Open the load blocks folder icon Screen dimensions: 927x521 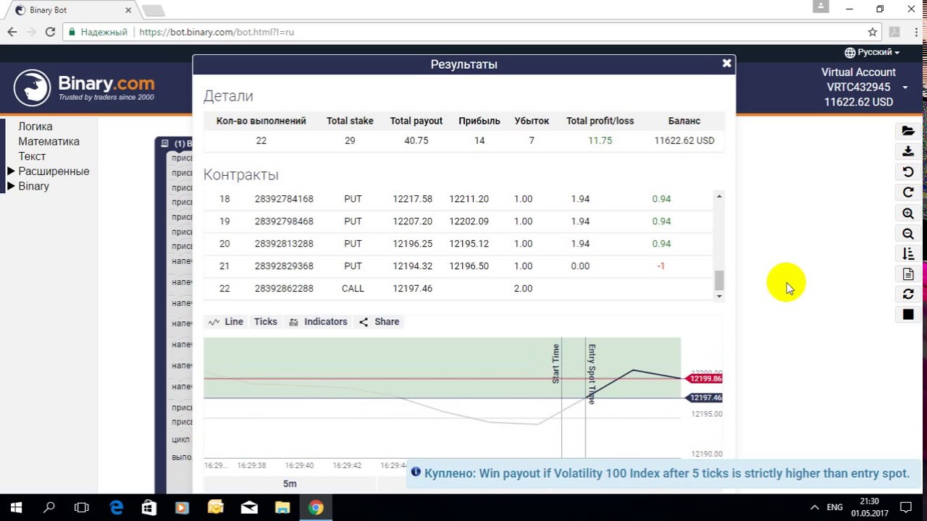(907, 131)
